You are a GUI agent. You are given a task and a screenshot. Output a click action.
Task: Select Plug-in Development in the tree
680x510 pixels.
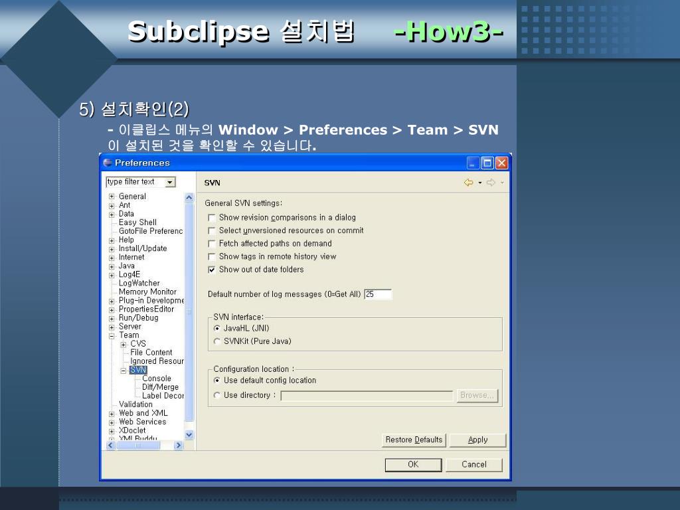pyautogui.click(x=151, y=301)
